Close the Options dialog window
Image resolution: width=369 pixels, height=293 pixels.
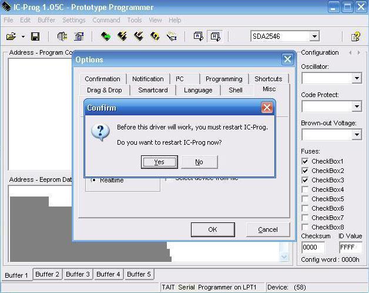pos(287,59)
